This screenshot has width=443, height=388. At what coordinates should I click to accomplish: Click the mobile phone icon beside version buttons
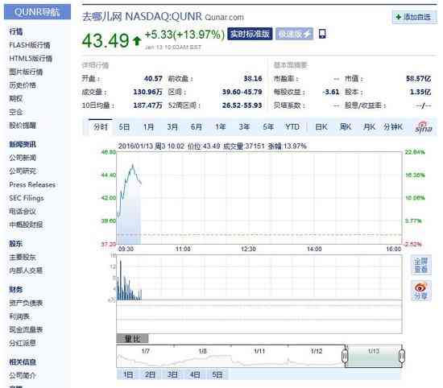(x=322, y=34)
